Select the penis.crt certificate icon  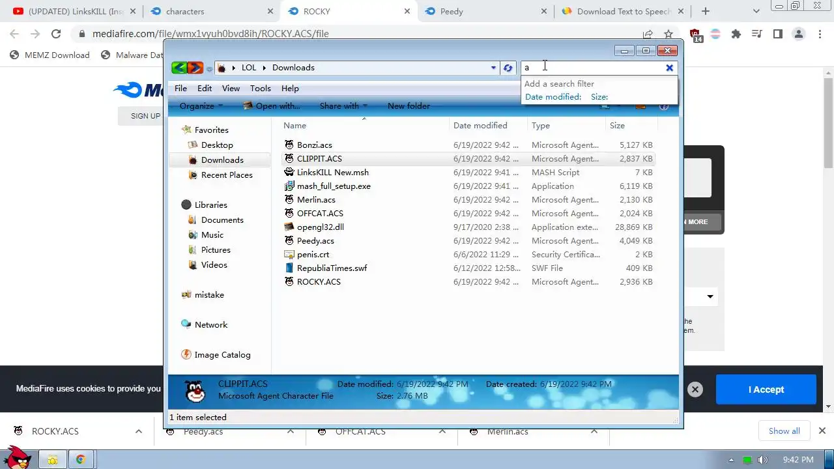[x=289, y=254]
